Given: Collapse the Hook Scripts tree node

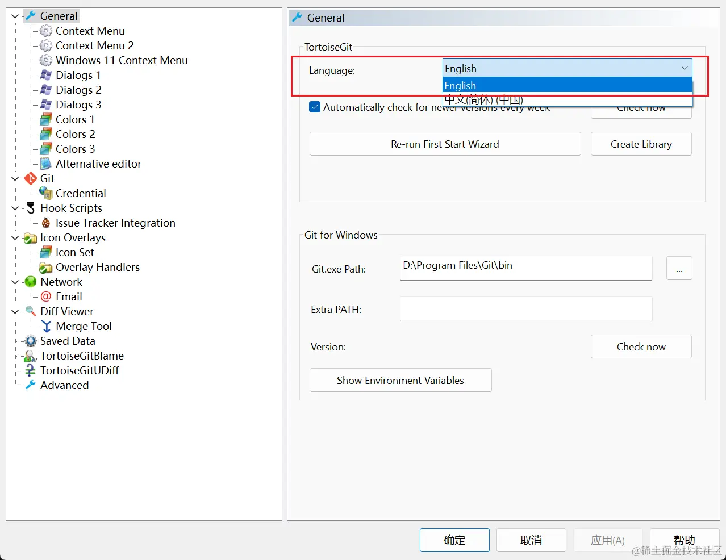Looking at the screenshot, I should [x=15, y=208].
